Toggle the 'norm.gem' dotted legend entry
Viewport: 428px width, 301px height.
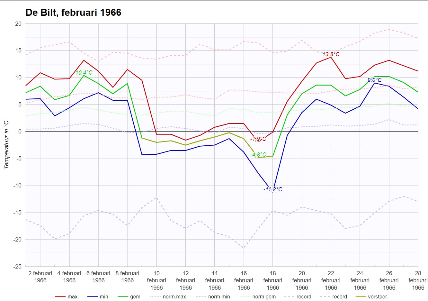[x=258, y=296]
